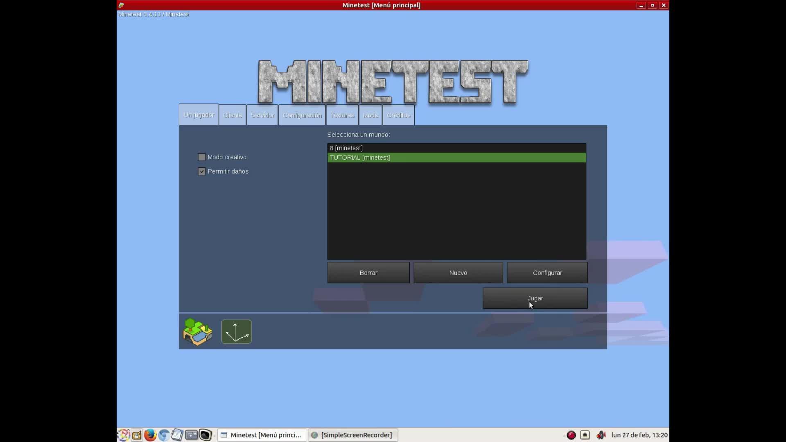The height and width of the screenshot is (442, 786).
Task: Select the Minimal development test game icon
Action: (236, 331)
